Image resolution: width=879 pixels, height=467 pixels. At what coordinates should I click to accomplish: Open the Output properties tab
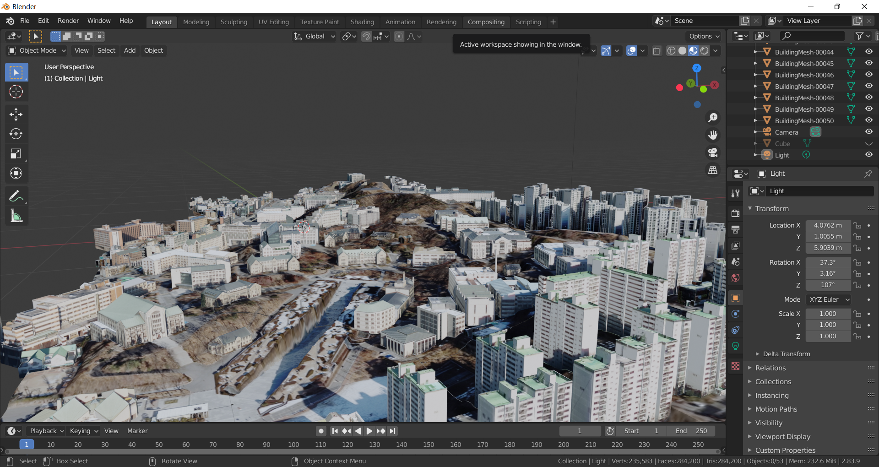pos(736,229)
